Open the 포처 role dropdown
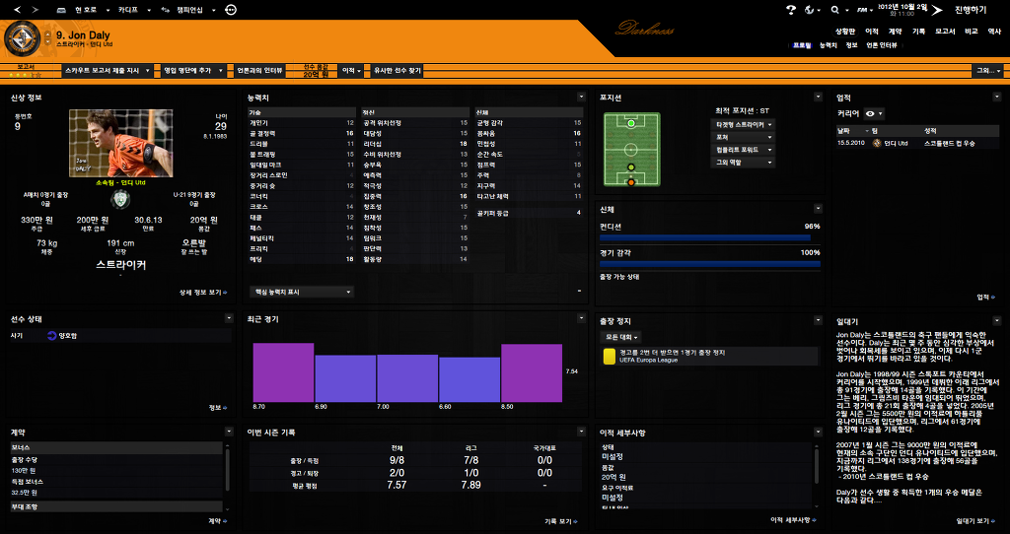This screenshot has height=534, width=1010. pyautogui.click(x=743, y=137)
